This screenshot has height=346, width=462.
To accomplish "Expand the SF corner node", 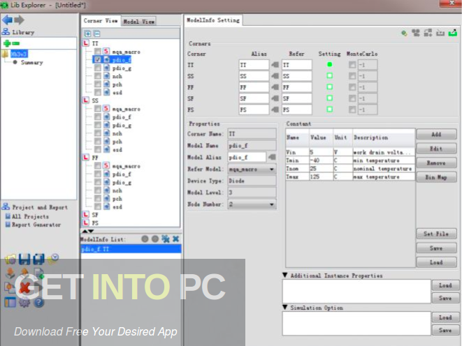I will coord(85,215).
